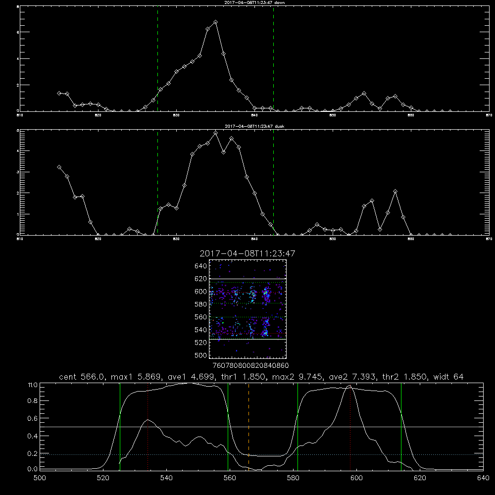Click the first data point of dusk plot
The image size is (495, 495).
[x=59, y=167]
